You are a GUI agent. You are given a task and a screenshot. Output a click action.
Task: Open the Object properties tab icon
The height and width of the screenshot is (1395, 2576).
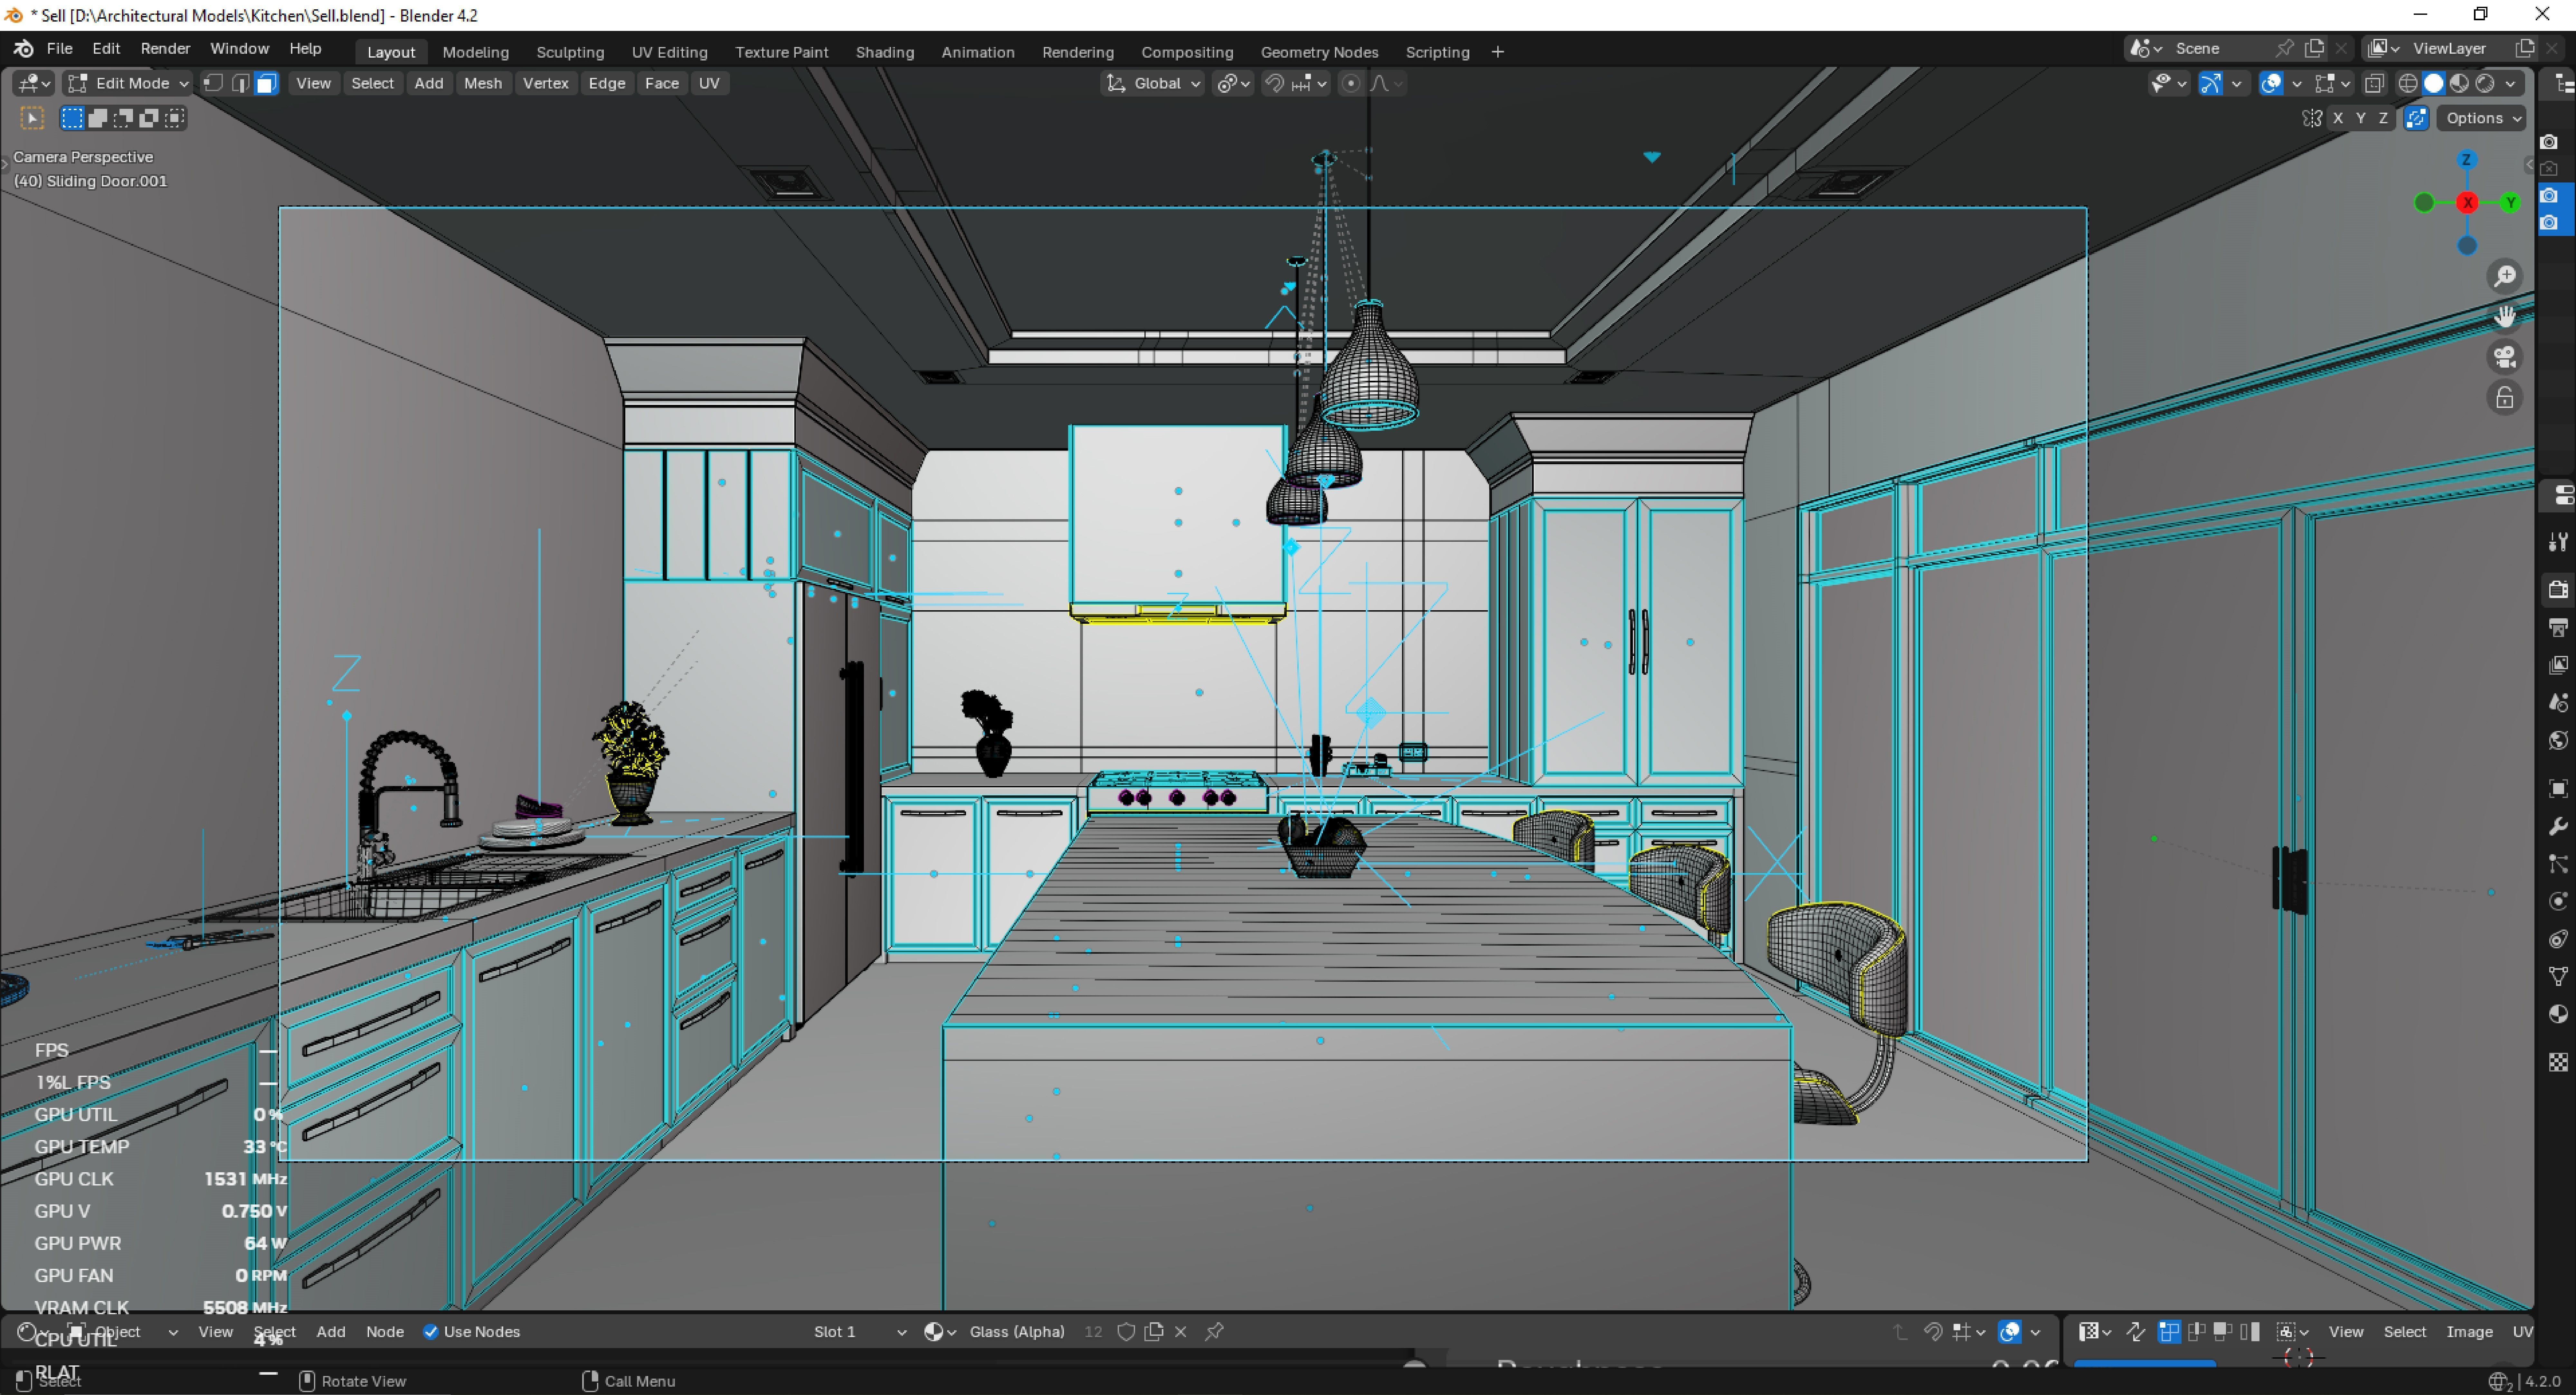(2558, 789)
